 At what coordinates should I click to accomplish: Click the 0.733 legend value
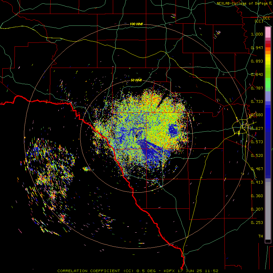click(257, 102)
